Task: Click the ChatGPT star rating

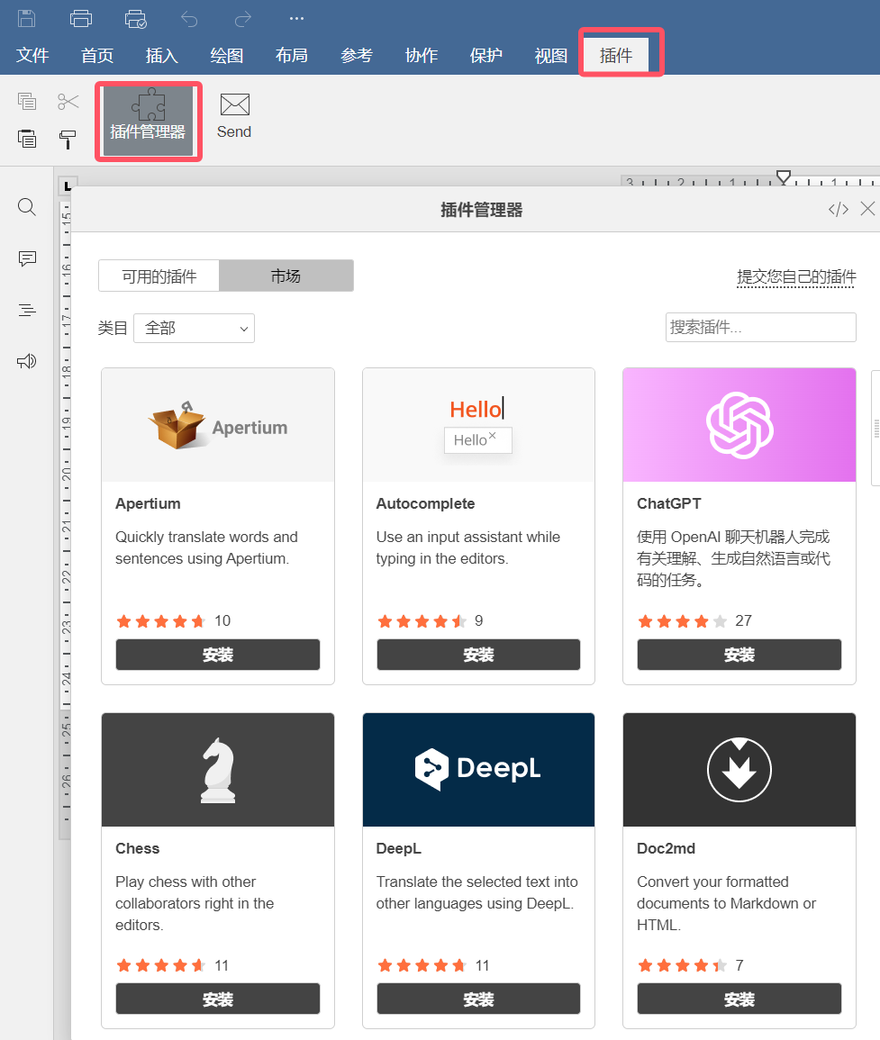Action: 682,621
